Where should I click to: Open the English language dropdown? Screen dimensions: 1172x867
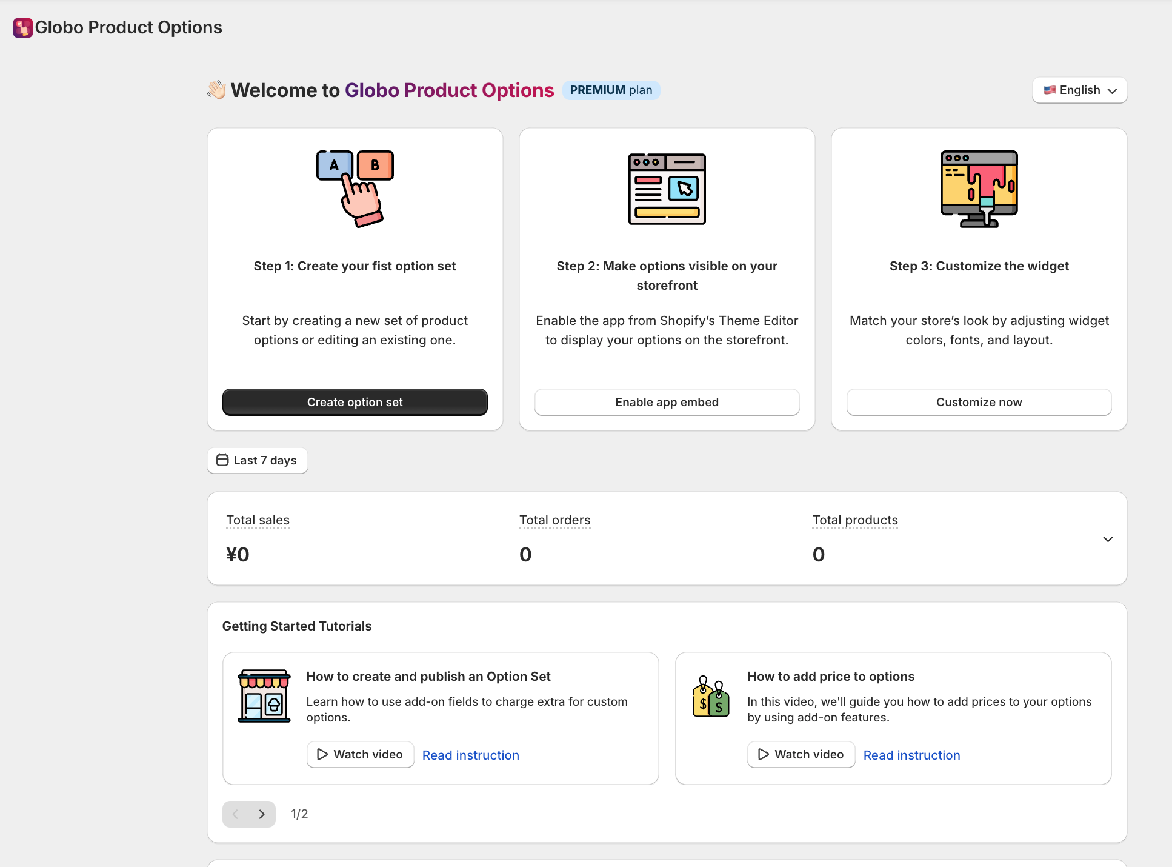1079,90
